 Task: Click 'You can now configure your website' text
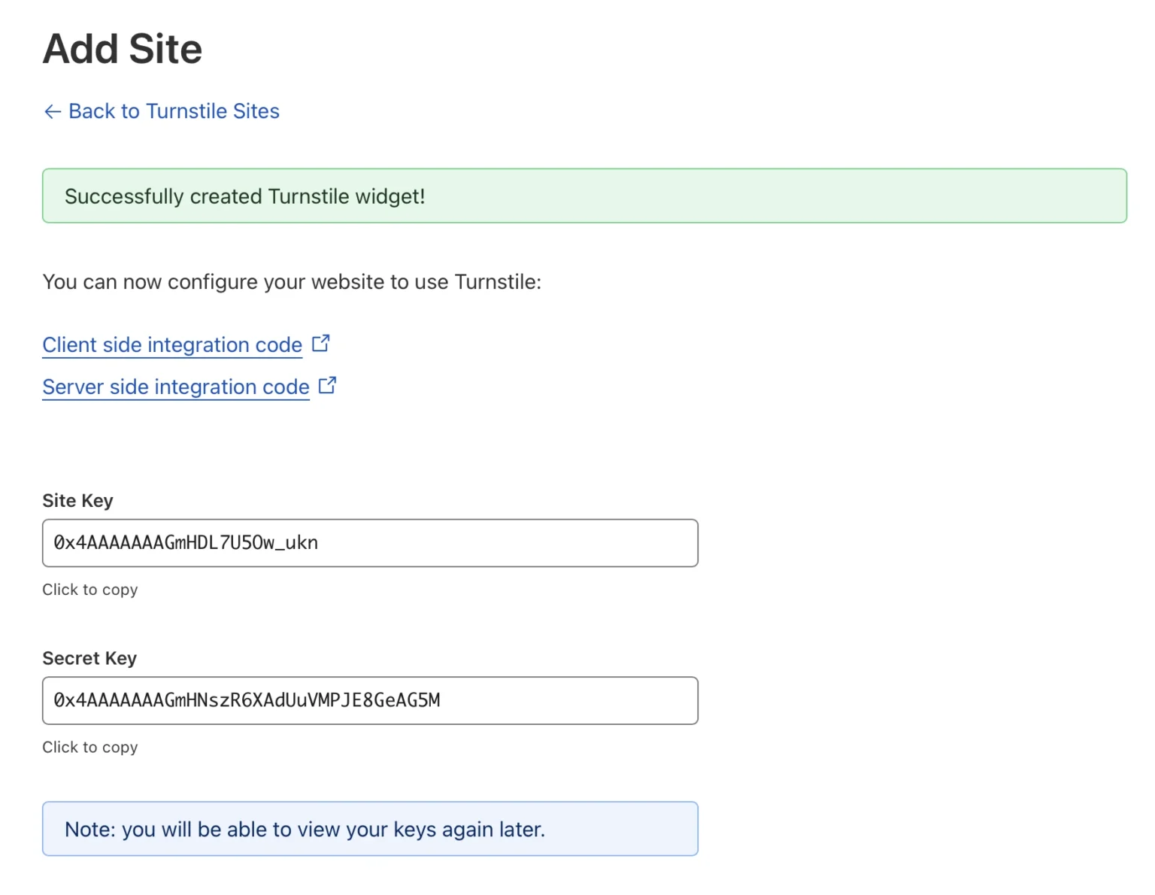point(292,282)
